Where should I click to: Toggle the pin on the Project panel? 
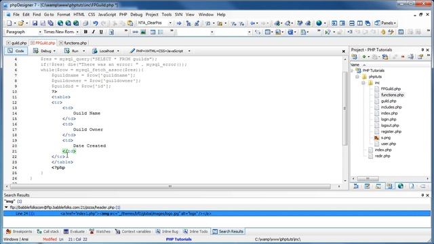422,49
